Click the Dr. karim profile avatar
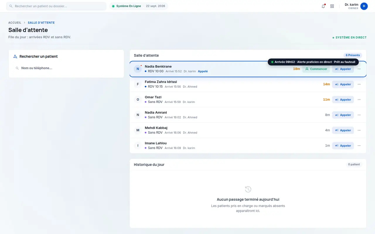This screenshot has width=375, height=234. coord(364,6)
